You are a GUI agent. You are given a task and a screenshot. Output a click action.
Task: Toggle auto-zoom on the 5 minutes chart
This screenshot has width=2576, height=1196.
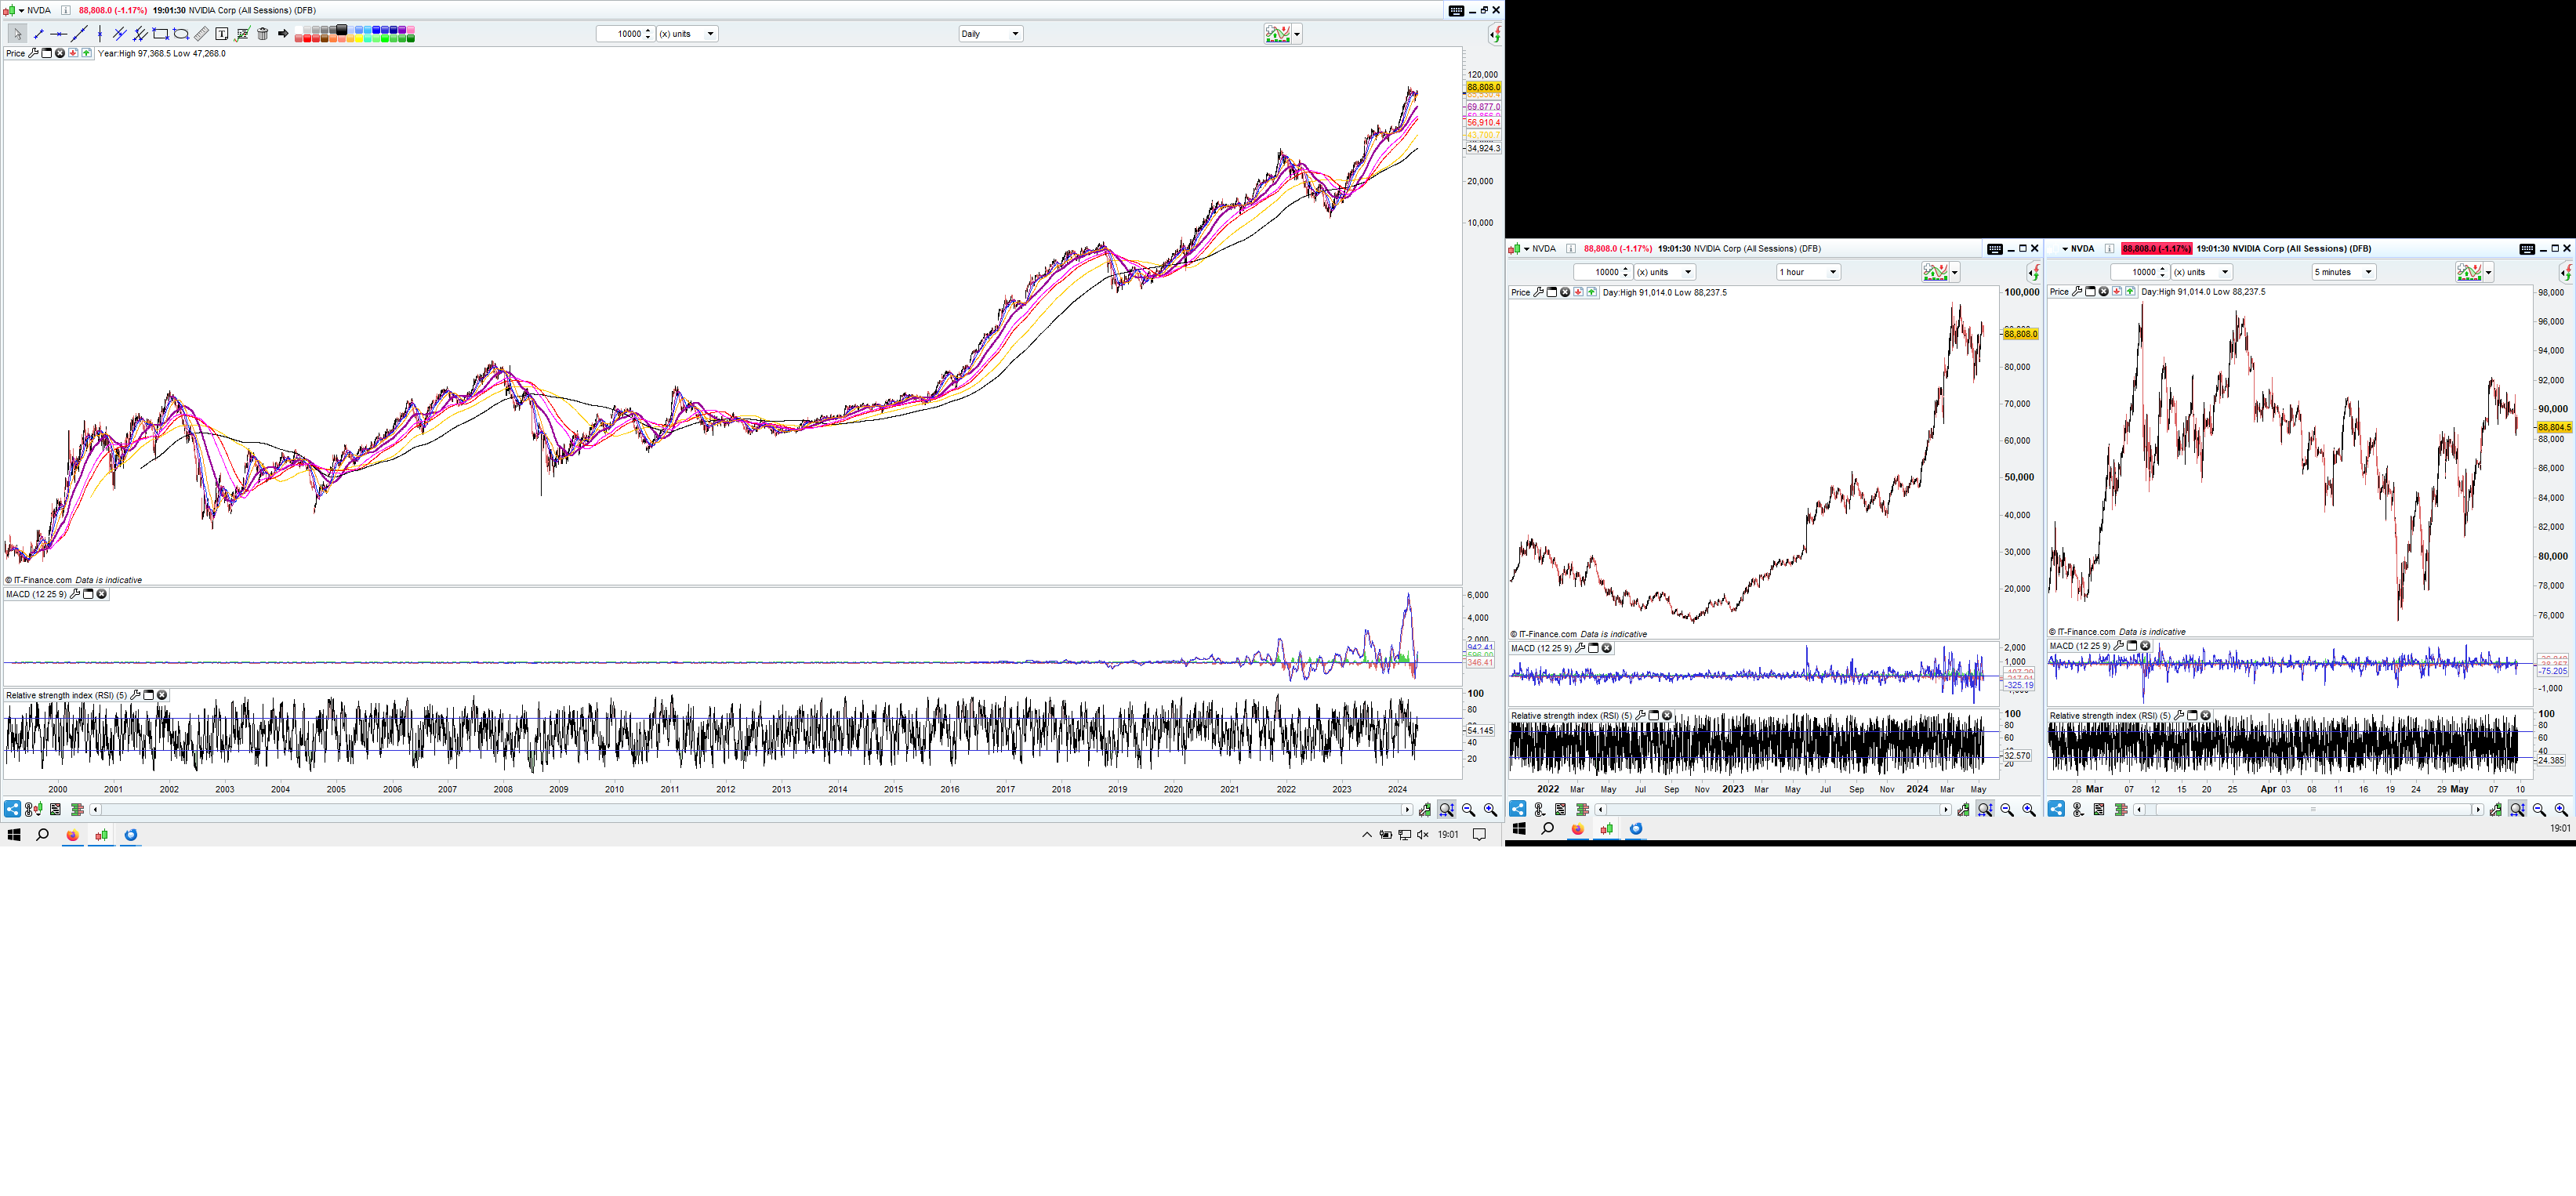[2517, 810]
